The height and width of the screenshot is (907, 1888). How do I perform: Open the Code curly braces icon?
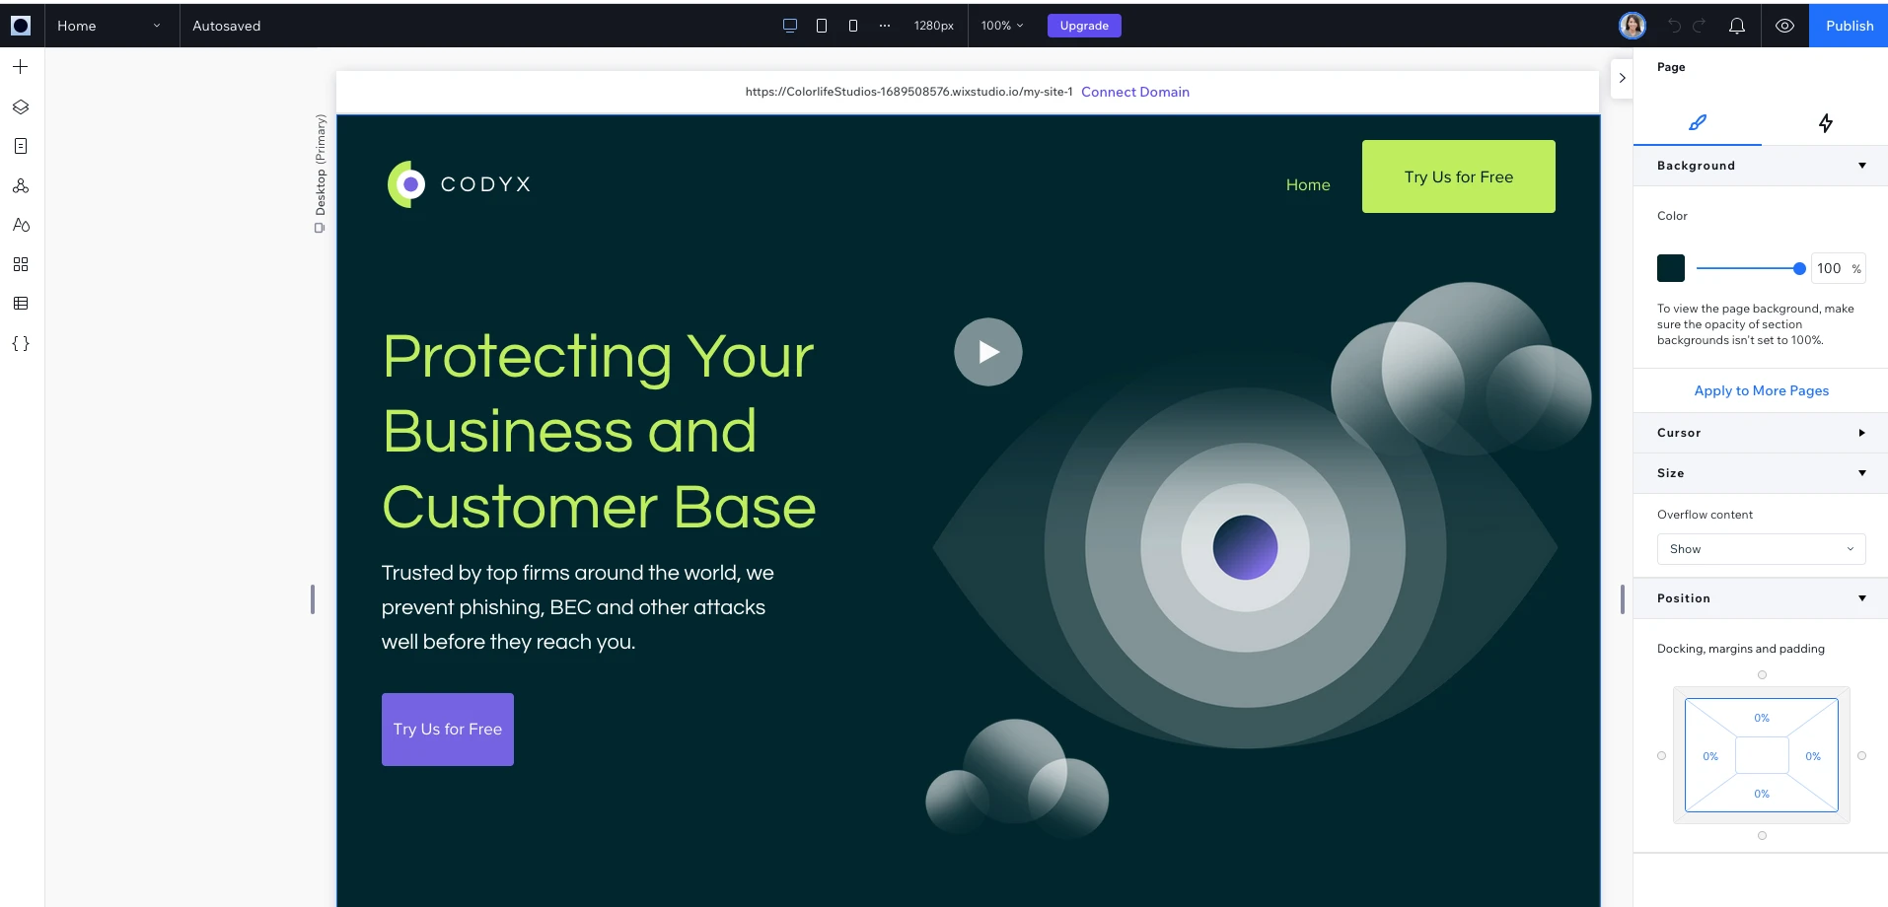coord(21,344)
